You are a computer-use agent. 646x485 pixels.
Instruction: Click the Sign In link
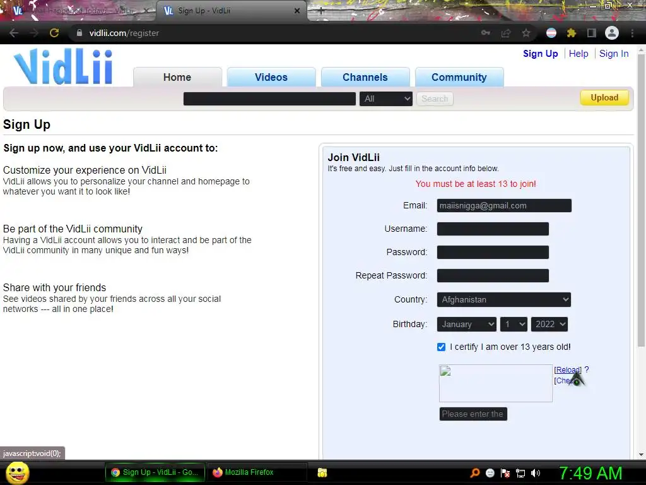click(x=614, y=54)
